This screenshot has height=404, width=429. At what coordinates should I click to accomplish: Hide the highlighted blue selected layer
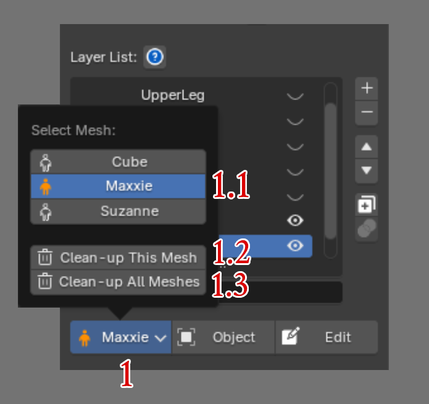pos(295,246)
